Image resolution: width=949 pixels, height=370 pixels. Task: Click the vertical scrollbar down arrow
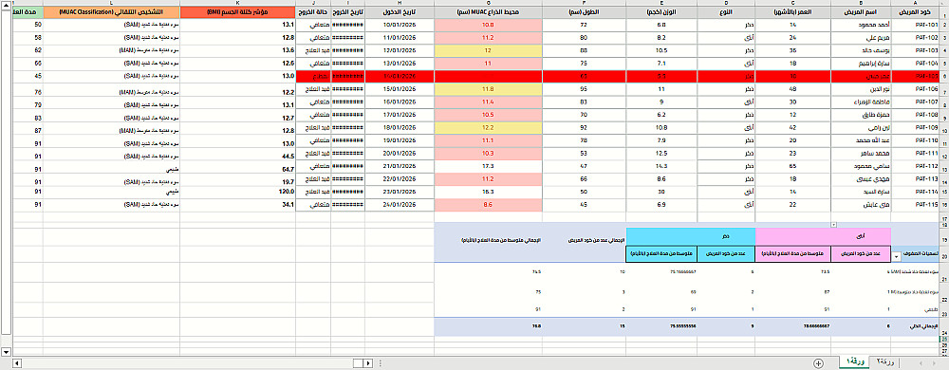pos(6,351)
